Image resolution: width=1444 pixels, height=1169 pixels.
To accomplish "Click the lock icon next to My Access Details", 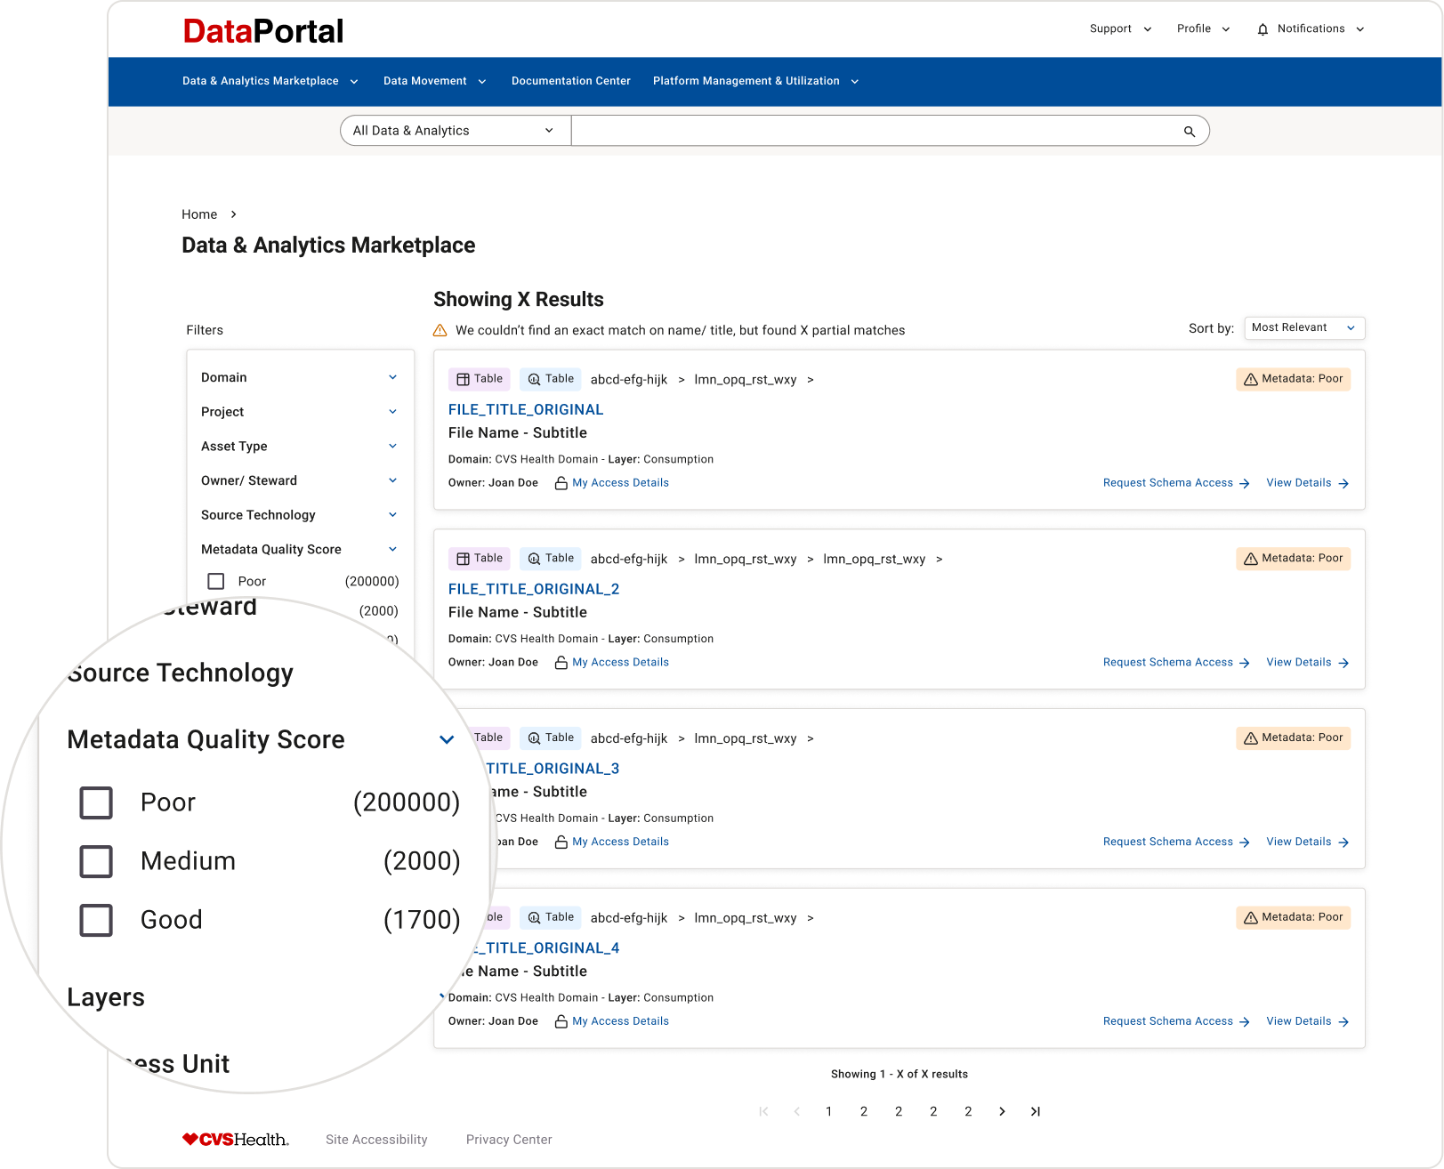I will click(561, 483).
